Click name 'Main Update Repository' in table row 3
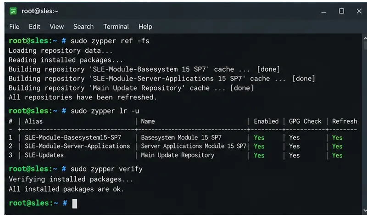 (x=178, y=155)
